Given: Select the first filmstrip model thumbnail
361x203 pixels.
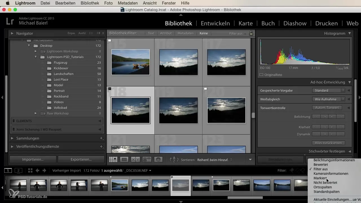Looking at the screenshot, I should point(18,185).
